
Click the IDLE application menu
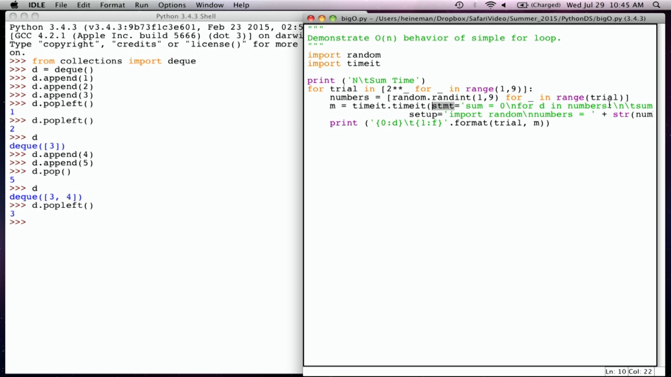36,5
